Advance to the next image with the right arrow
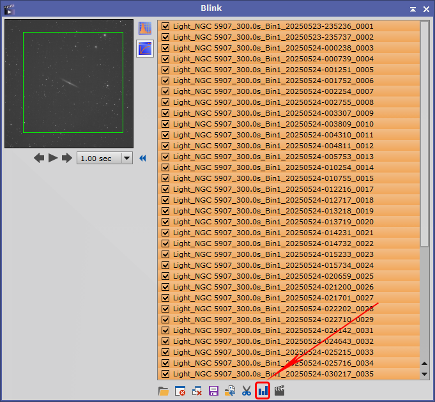435x402 pixels. click(66, 158)
